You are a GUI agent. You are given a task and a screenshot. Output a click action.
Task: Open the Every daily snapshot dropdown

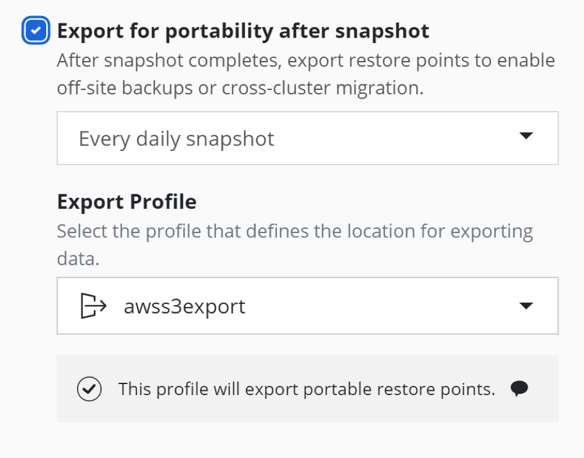(x=308, y=138)
